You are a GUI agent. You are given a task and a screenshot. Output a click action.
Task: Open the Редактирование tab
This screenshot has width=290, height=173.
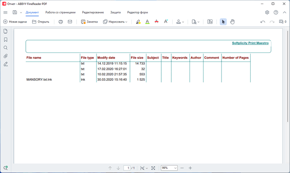(93, 12)
